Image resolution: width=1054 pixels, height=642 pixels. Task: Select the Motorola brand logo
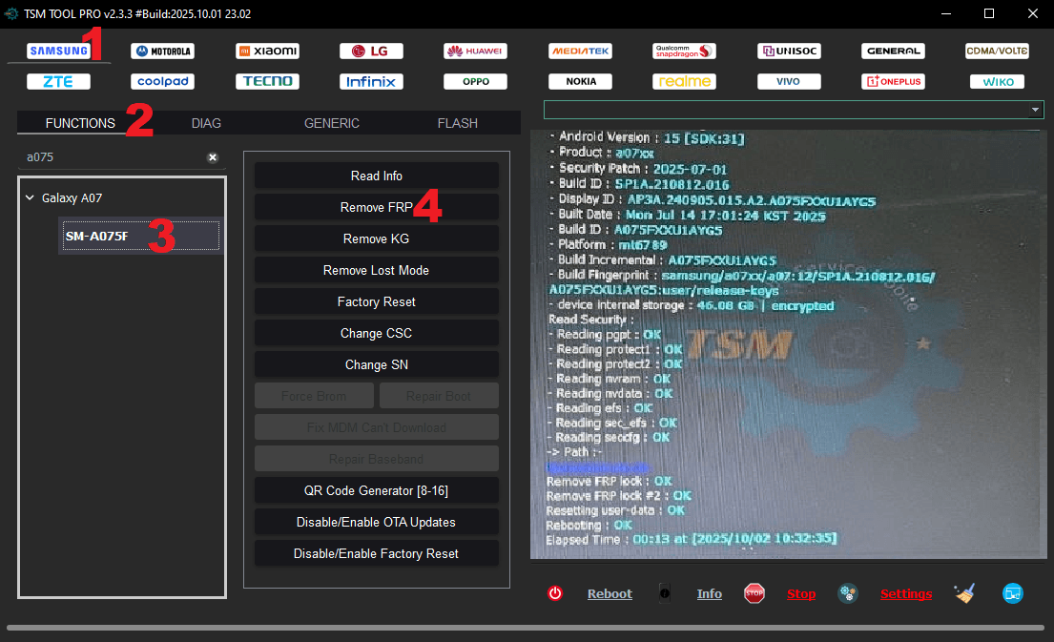[162, 51]
